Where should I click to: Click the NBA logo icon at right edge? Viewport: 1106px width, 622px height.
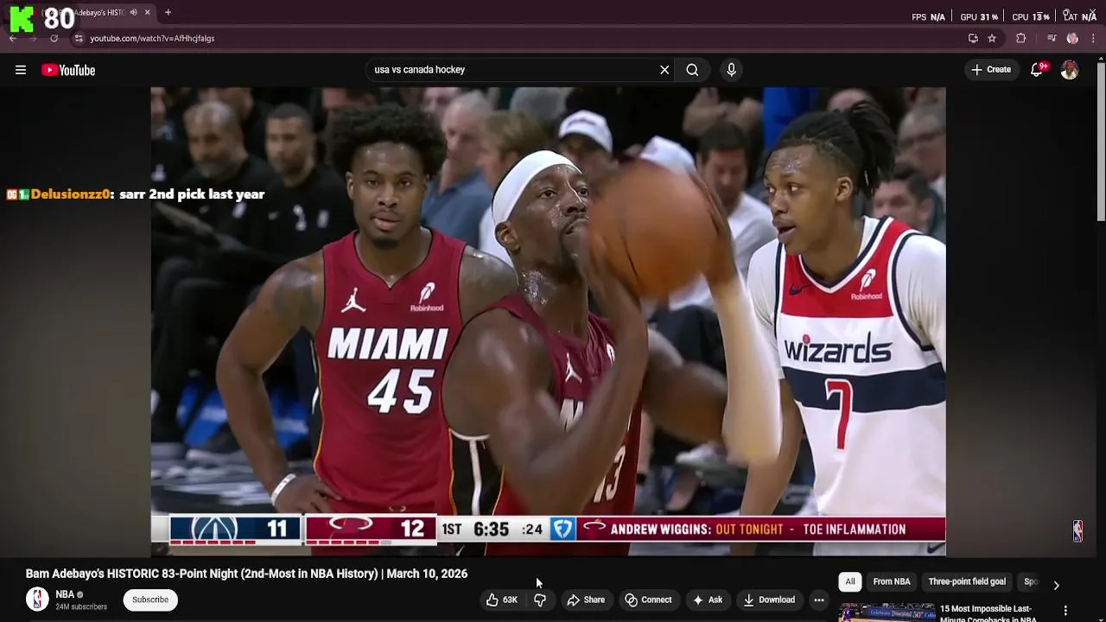point(1077,530)
